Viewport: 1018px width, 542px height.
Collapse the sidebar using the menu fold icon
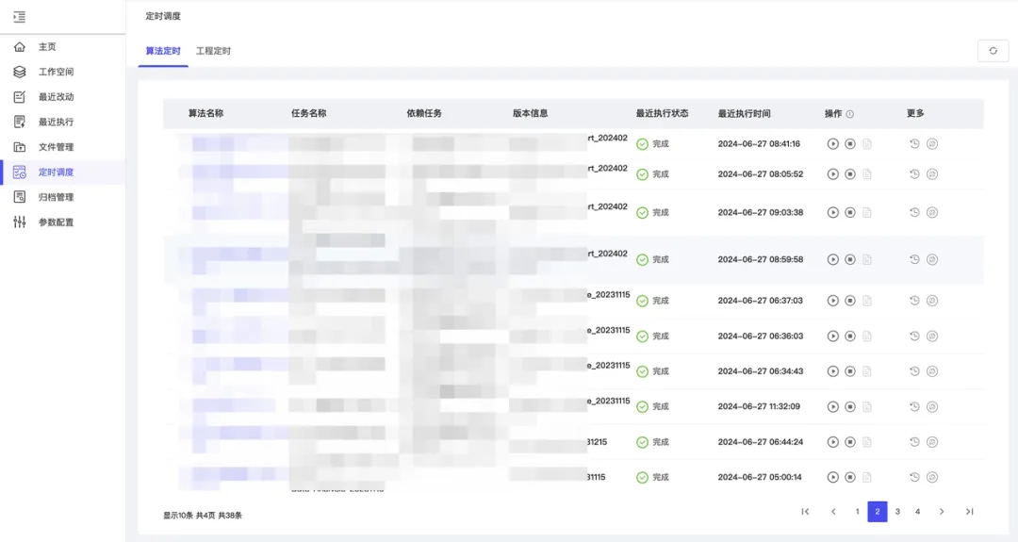coord(20,17)
